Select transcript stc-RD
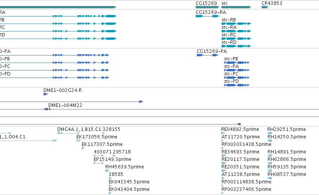Screen dimensions: 319x195 [x=229, y=42]
